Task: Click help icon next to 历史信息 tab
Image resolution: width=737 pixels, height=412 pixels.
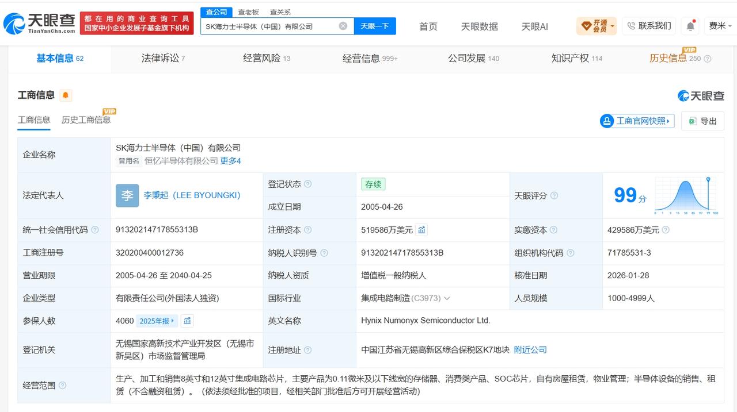Action: 708,59
